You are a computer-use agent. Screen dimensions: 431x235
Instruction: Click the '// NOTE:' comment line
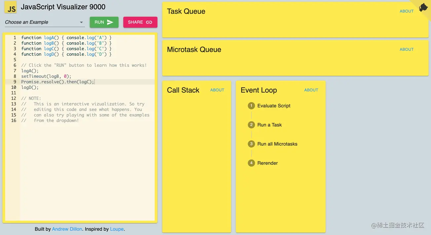point(31,99)
